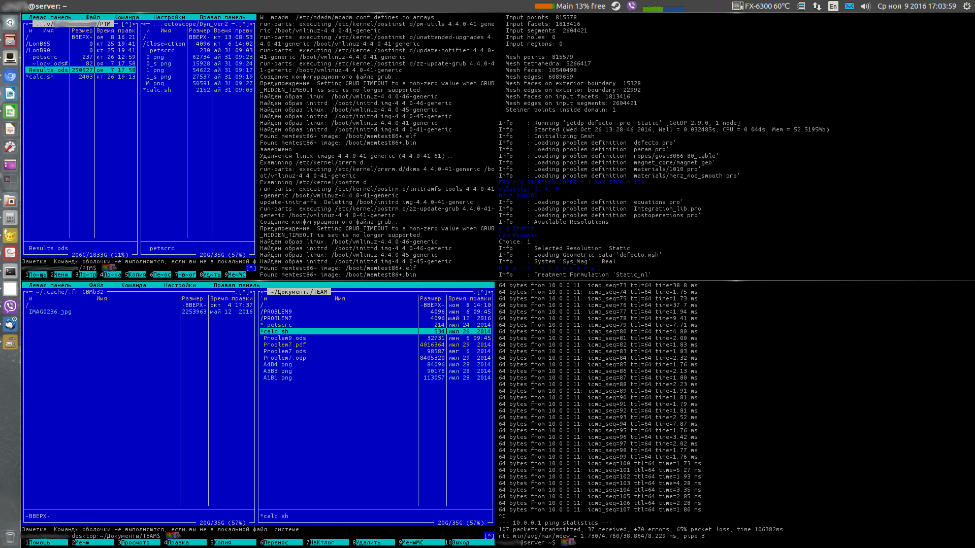Viewport: 975px width, 548px height.
Task: Open the sound volume indicator
Action: (866, 6)
